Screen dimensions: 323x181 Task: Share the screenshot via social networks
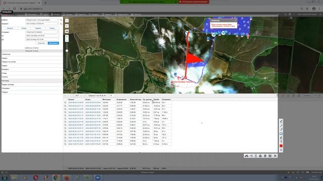click(251, 156)
